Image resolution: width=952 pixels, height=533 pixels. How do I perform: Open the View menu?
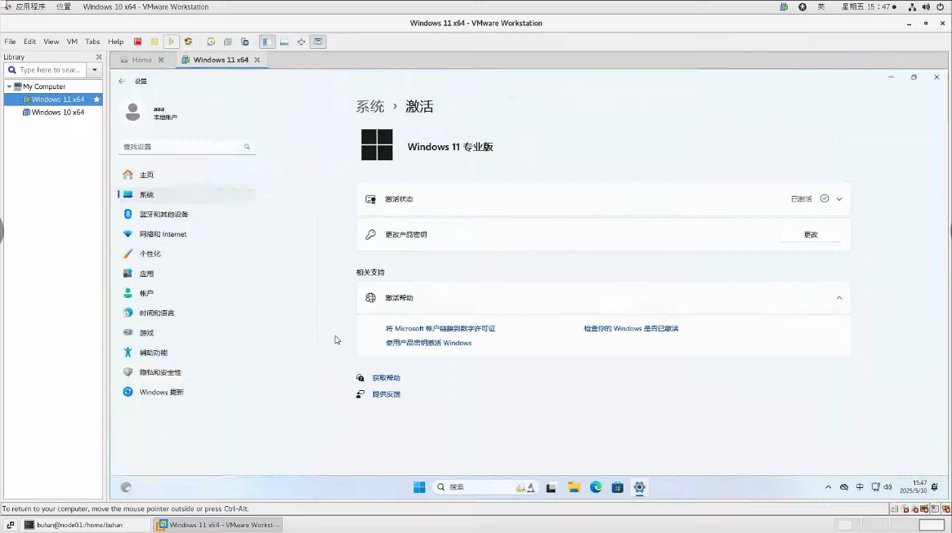[x=51, y=42]
